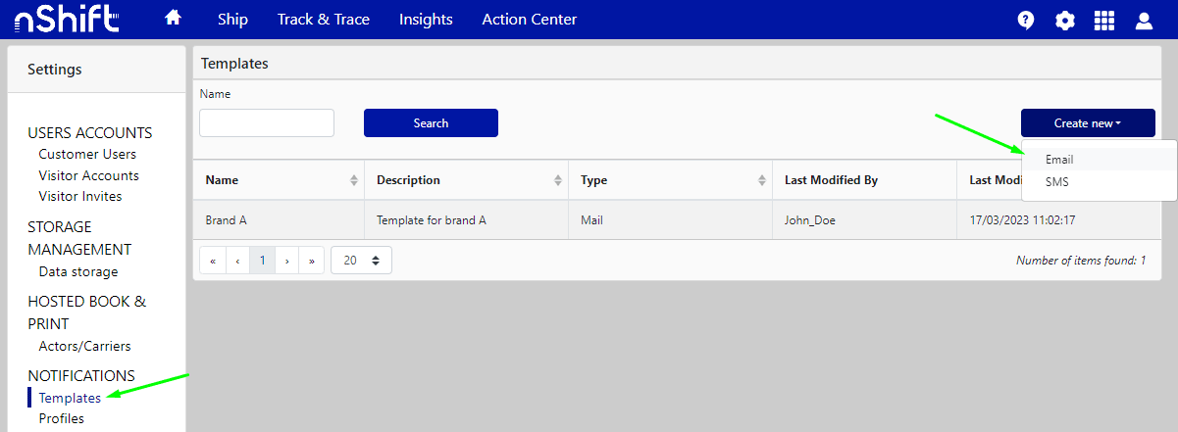Choose Email from Create new menu
1178x432 pixels.
coord(1059,160)
